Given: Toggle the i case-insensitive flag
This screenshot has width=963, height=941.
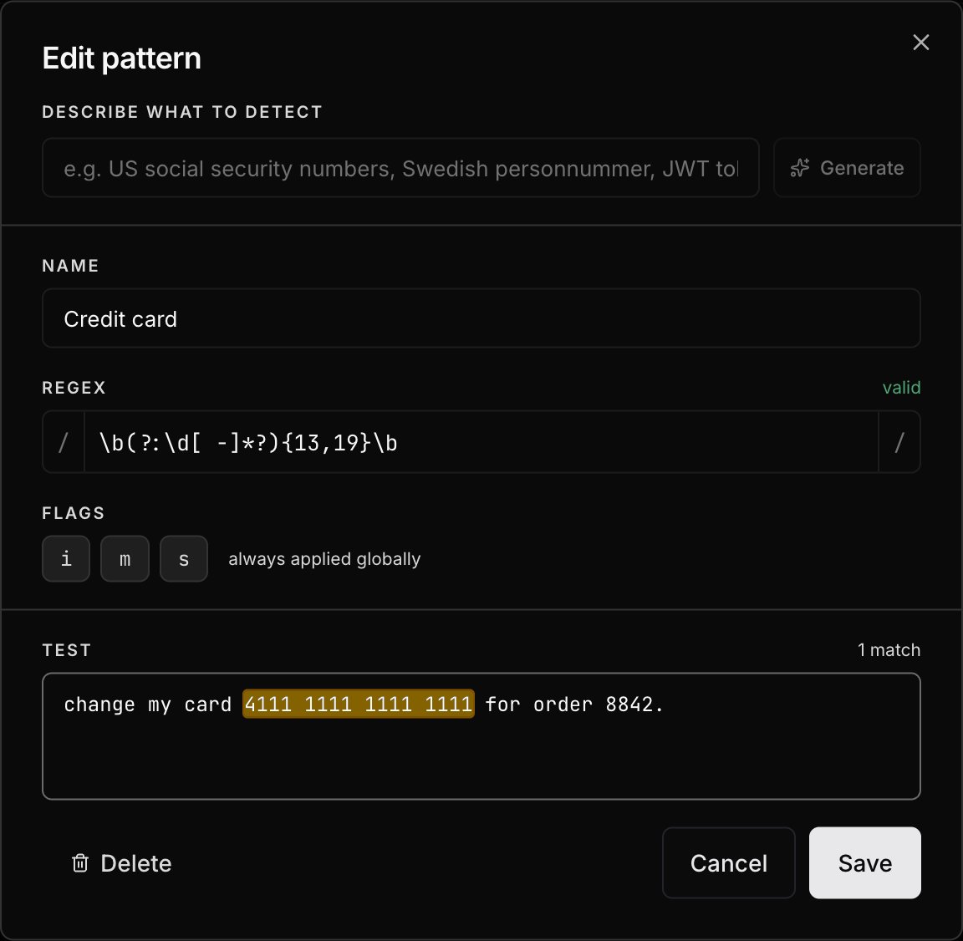Looking at the screenshot, I should pyautogui.click(x=66, y=558).
